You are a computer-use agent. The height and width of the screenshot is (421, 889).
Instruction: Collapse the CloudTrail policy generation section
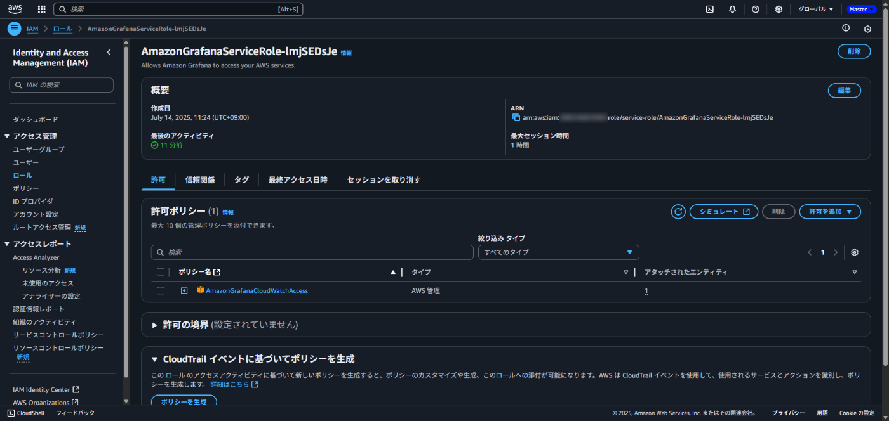pyautogui.click(x=154, y=359)
